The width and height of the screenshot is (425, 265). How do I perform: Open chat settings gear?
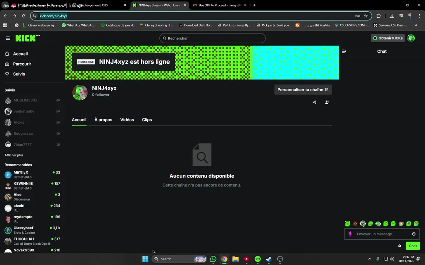tap(400, 246)
